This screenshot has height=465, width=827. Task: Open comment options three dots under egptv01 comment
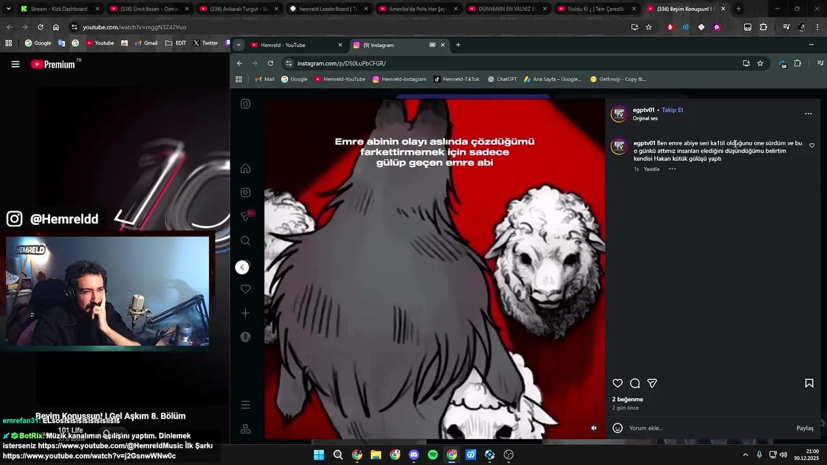point(672,169)
